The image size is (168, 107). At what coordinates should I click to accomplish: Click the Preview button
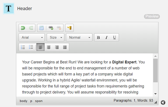click(x=152, y=17)
